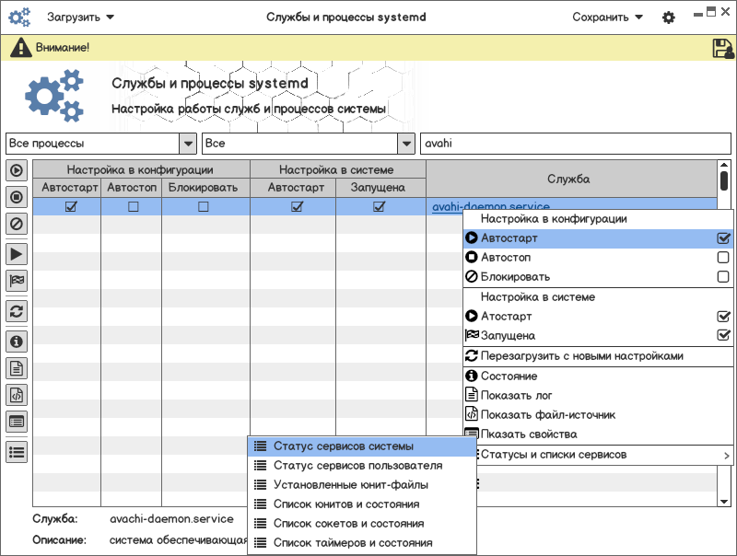Screen dimensions: 737x556
Task: Open the Сохранить dropdown menu
Action: tap(607, 17)
